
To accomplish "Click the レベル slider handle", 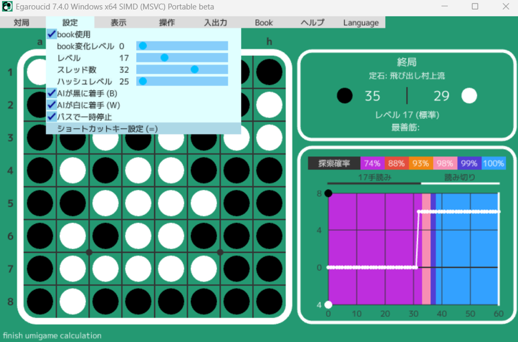I will tap(165, 58).
